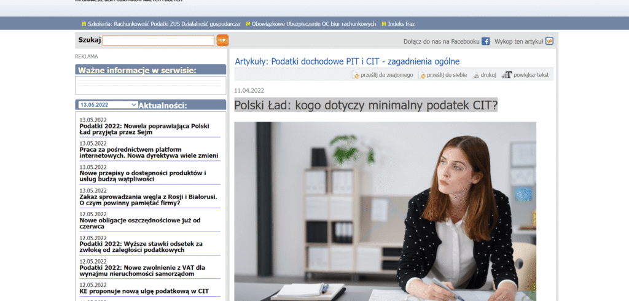The width and height of the screenshot is (629, 301).
Task: Click the 'Artykuły: Podatki dochodowe PIT i CIT' category link
Action: click(x=347, y=61)
